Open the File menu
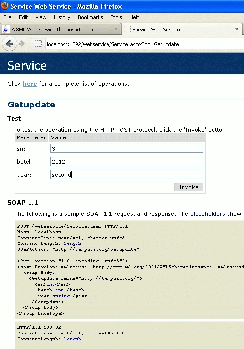 click(7, 17)
